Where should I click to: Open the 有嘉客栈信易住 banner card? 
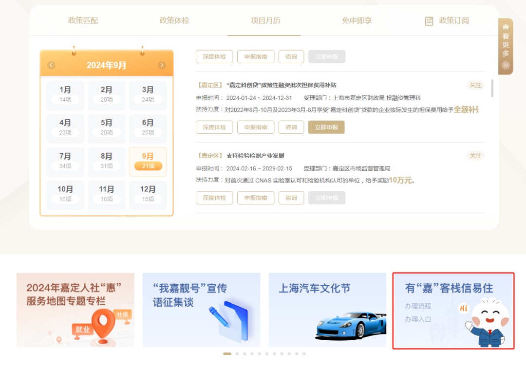pyautogui.click(x=453, y=311)
